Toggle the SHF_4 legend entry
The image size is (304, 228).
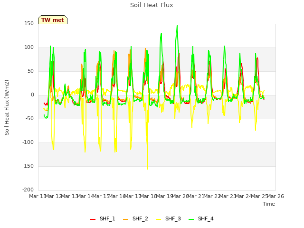click(201, 218)
